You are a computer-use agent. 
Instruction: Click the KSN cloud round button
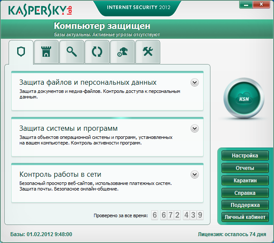pos(244,98)
